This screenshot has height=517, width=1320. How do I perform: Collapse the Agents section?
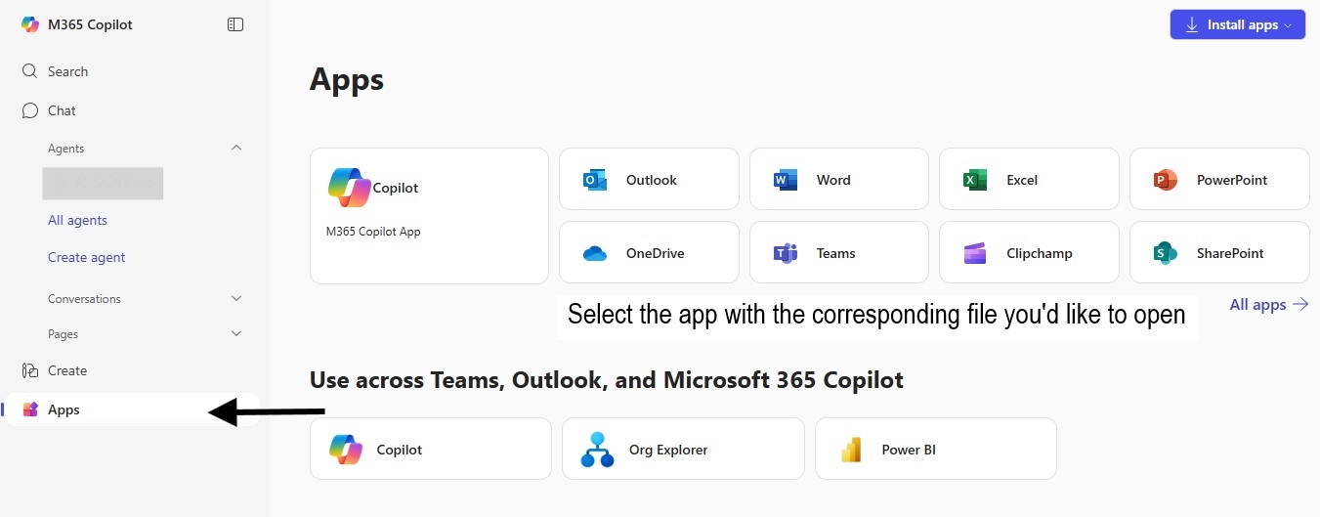[x=235, y=148]
